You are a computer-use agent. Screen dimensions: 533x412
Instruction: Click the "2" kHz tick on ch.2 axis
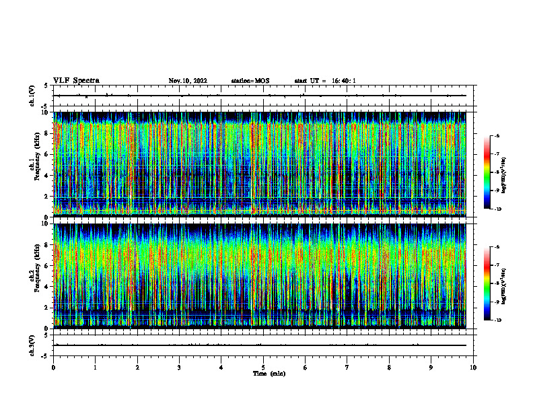pos(47,308)
